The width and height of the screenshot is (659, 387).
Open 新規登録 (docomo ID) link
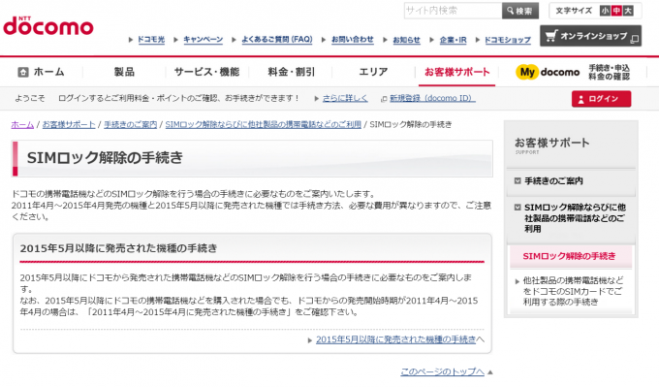pos(432,98)
